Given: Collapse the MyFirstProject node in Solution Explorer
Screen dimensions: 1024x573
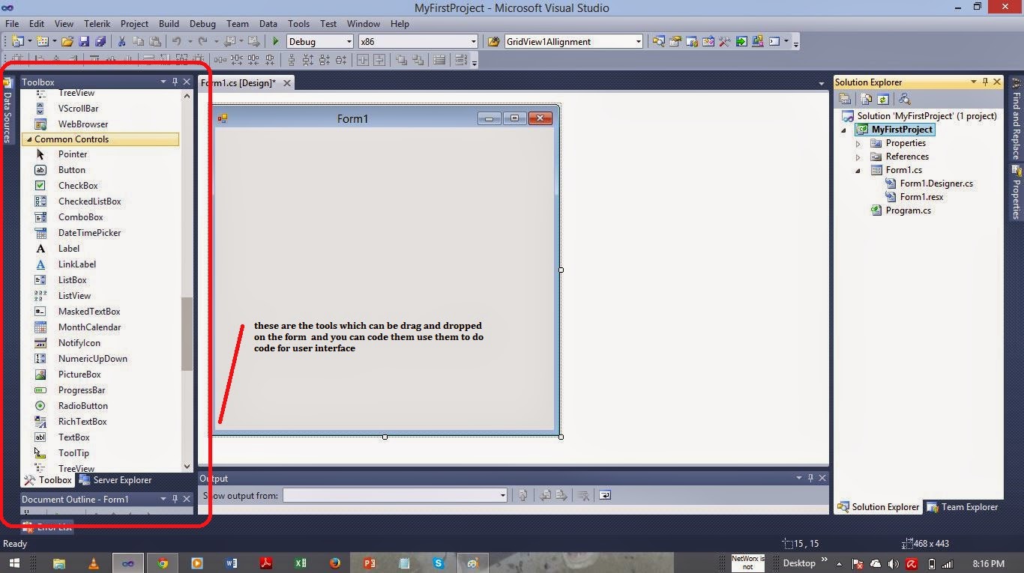Looking at the screenshot, I should [843, 130].
